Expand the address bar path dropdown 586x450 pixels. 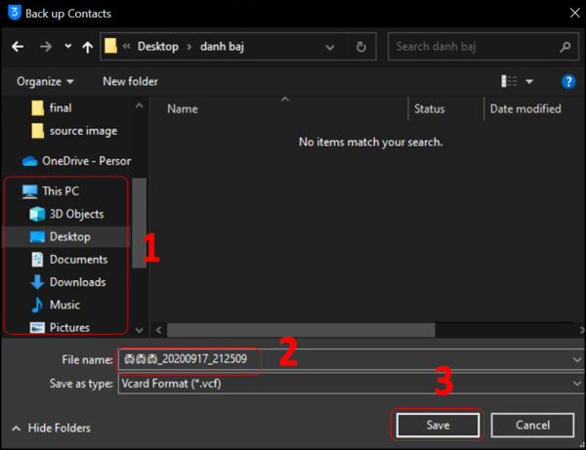pos(335,46)
